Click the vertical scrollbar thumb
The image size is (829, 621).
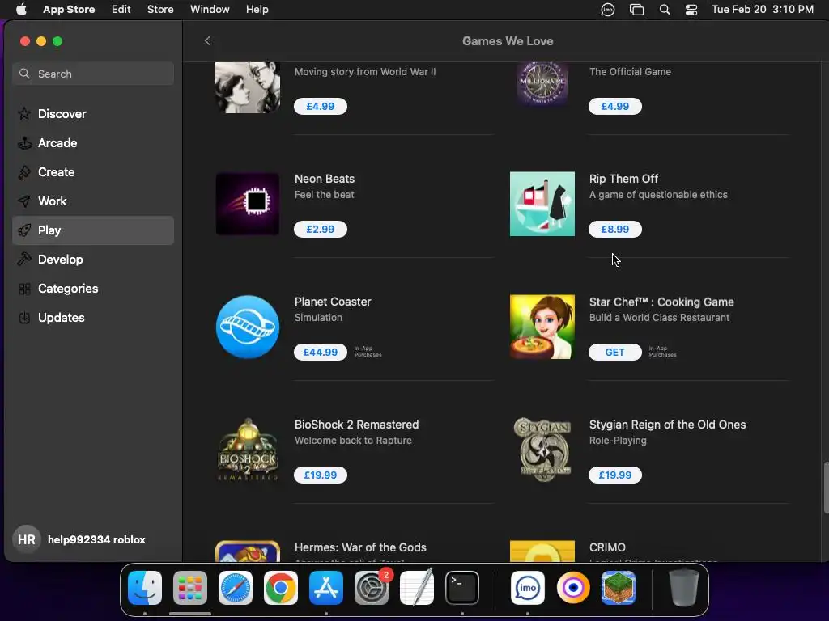[825, 488]
